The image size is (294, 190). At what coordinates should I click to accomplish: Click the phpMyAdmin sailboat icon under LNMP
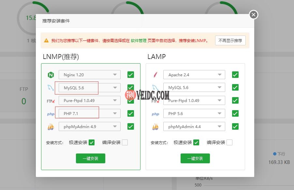pos(51,127)
